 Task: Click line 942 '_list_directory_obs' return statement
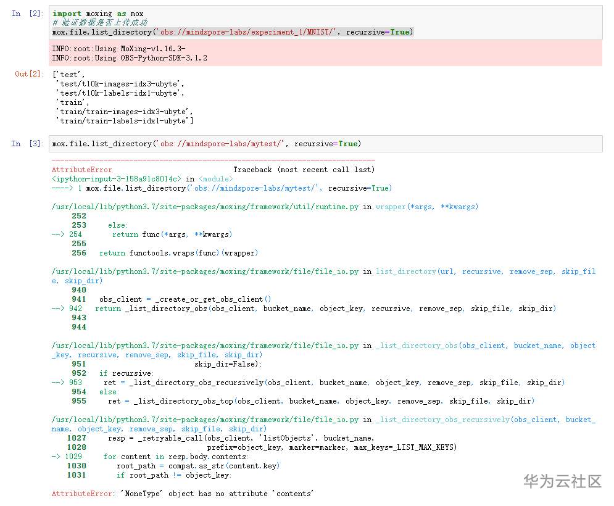325,309
